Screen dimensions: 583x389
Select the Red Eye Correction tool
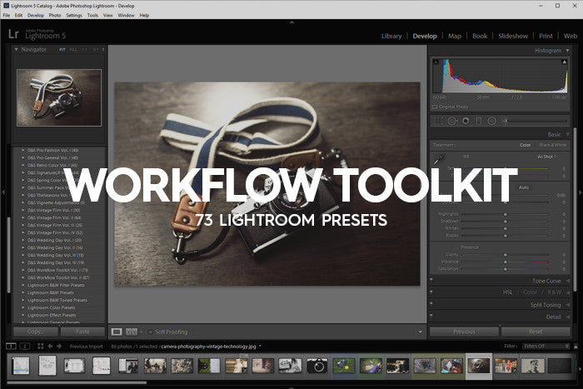click(466, 121)
